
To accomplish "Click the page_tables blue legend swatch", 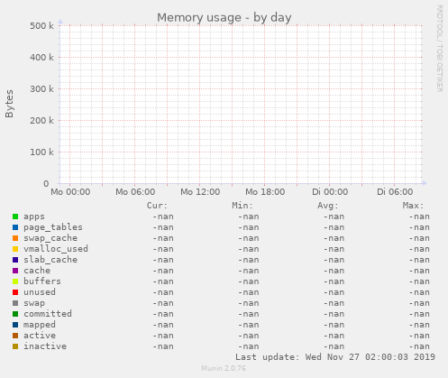I will pyautogui.click(x=15, y=227).
